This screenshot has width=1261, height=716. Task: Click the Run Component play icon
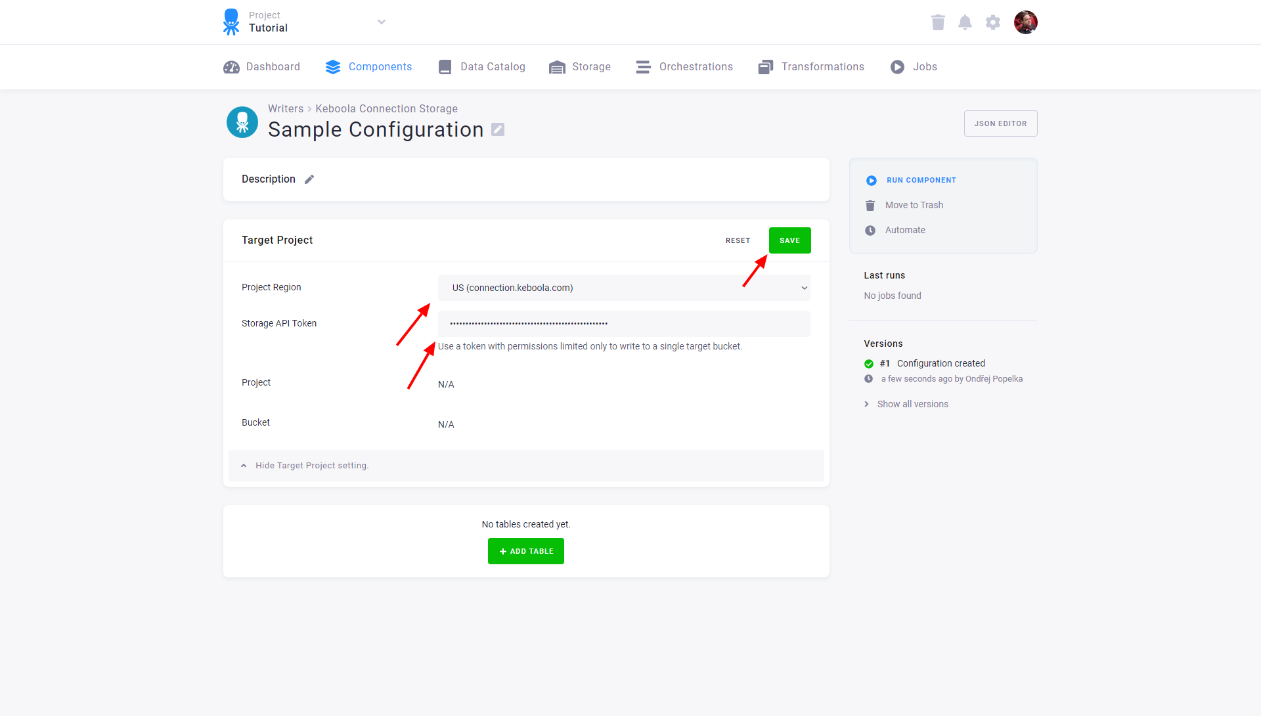point(872,181)
